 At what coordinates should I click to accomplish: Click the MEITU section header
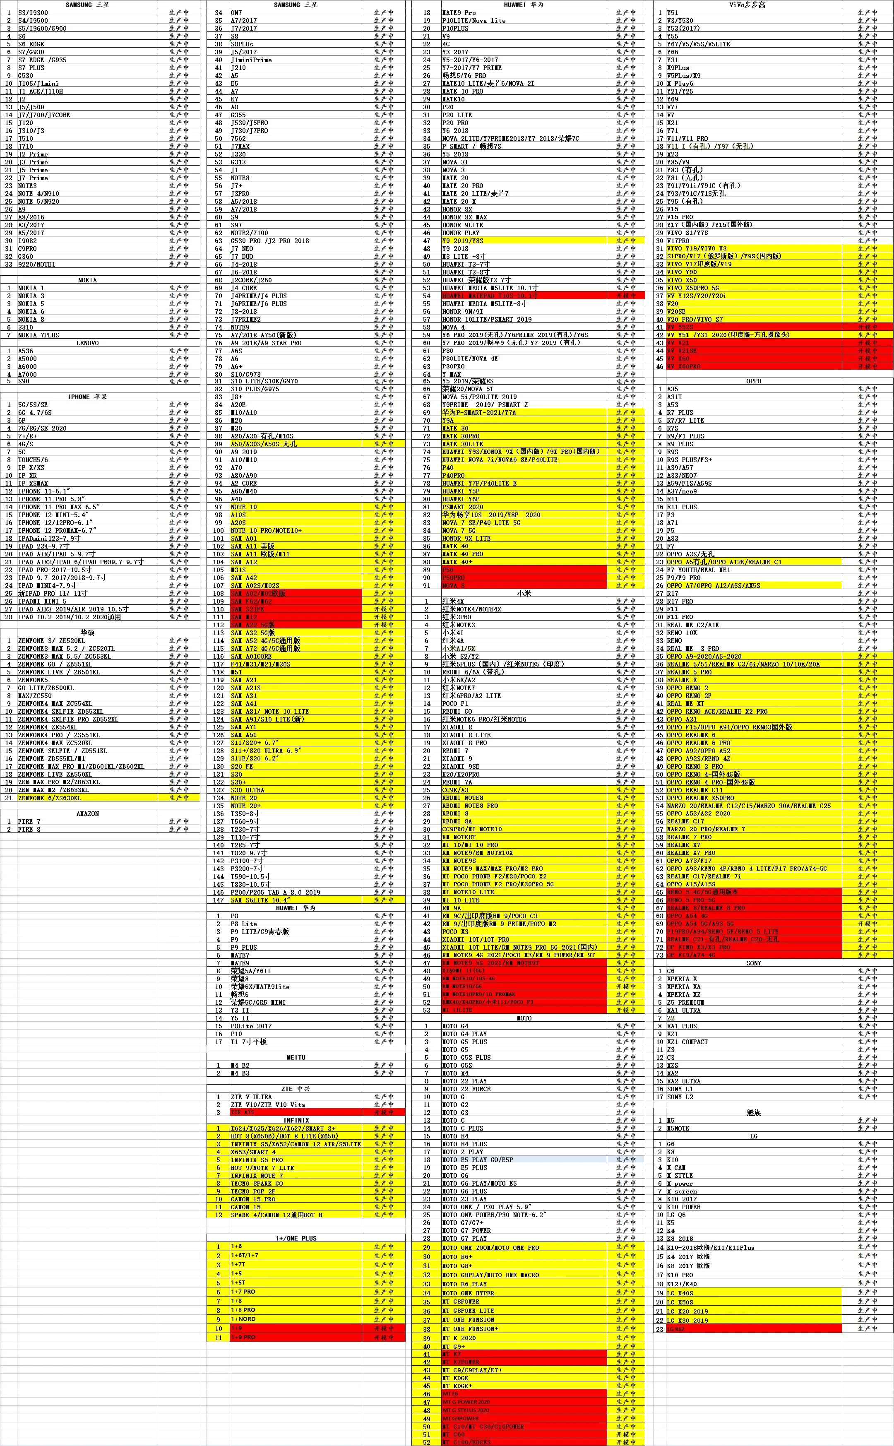pyautogui.click(x=296, y=1057)
